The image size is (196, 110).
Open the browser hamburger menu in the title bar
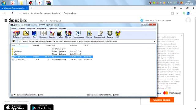click(175, 8)
